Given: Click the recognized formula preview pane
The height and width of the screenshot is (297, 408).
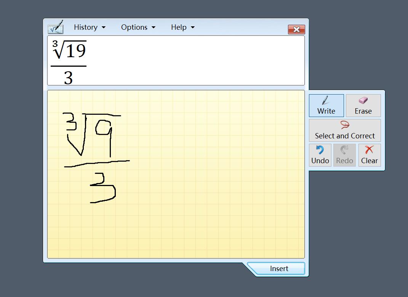Looking at the screenshot, I should (176, 61).
